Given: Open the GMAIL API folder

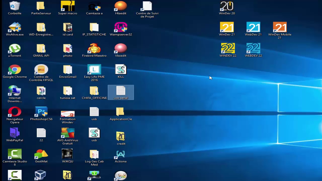Looking at the screenshot, I should point(41,50).
